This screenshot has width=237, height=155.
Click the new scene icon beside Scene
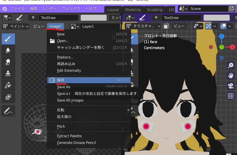231,9
